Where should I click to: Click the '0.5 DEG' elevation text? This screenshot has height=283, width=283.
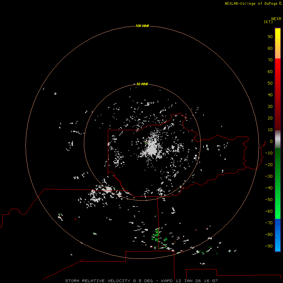point(143,281)
